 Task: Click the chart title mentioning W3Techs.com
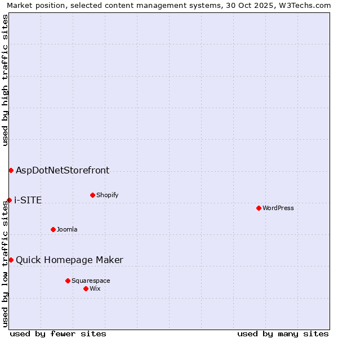[169, 5]
